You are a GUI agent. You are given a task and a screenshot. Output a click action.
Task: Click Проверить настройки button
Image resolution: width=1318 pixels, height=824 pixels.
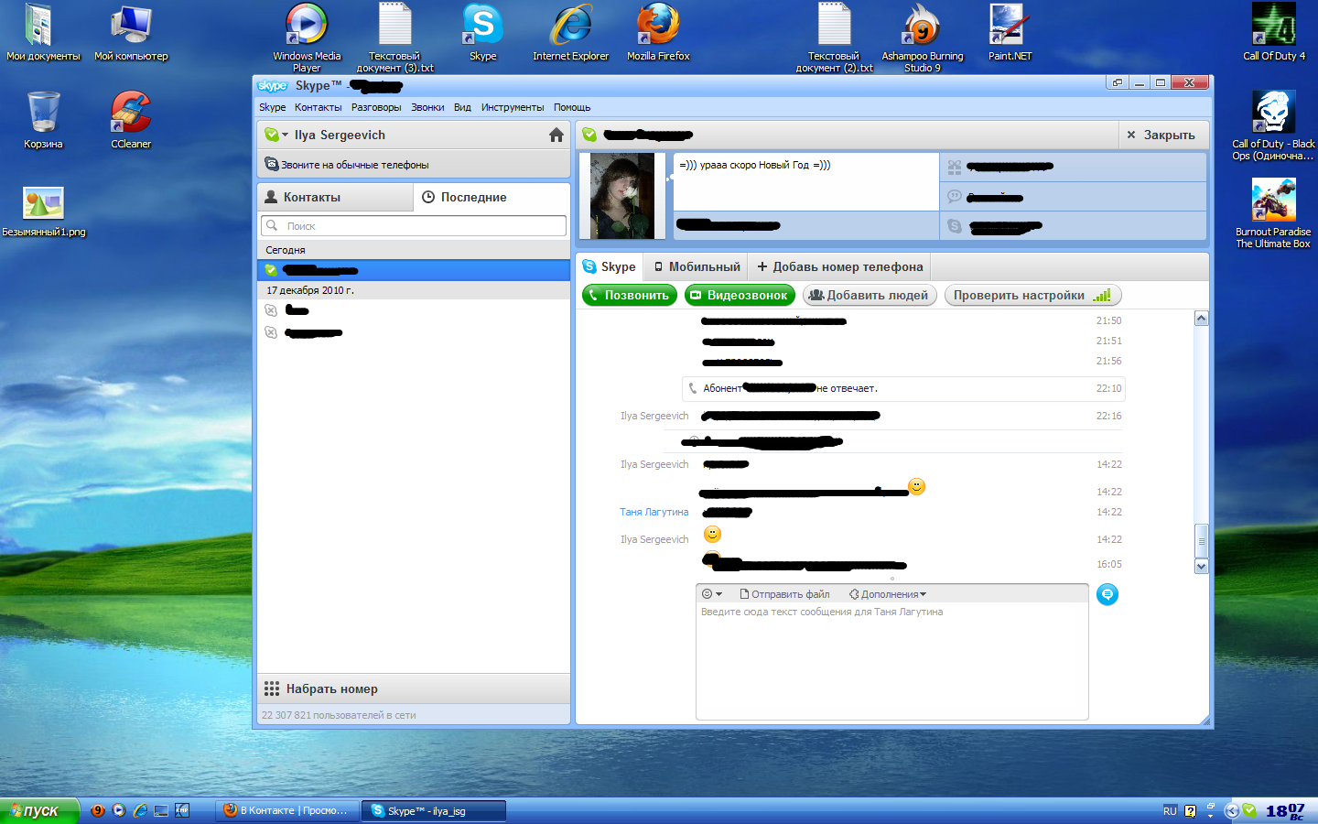click(1032, 295)
